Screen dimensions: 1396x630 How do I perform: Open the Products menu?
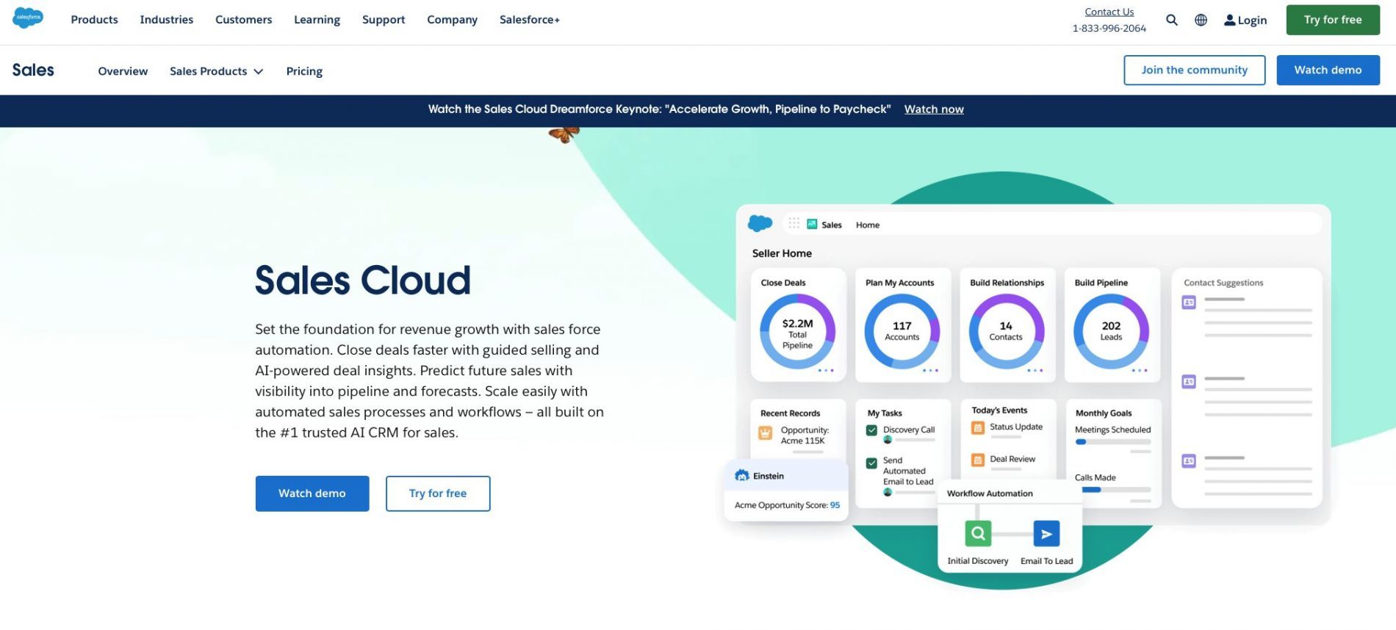(94, 20)
